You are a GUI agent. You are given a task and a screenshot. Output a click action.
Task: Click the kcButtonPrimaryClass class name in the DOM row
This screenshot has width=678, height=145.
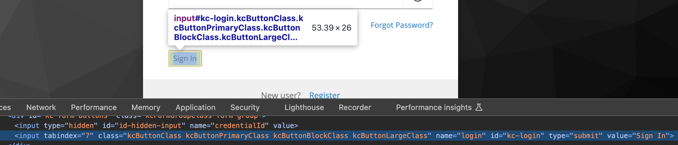227,136
